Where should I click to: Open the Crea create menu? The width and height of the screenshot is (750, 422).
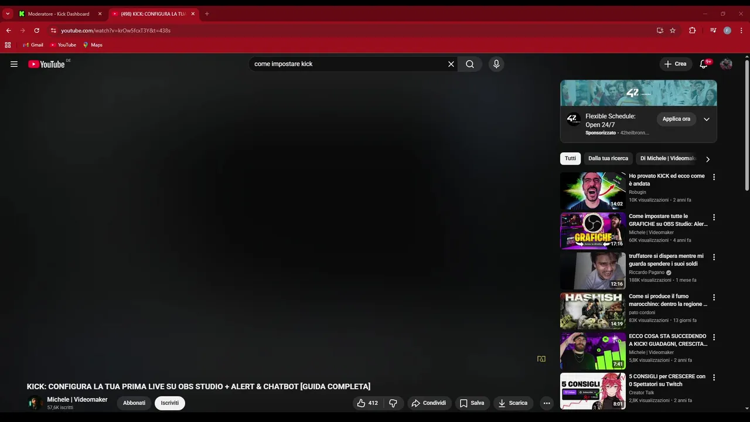click(x=676, y=64)
